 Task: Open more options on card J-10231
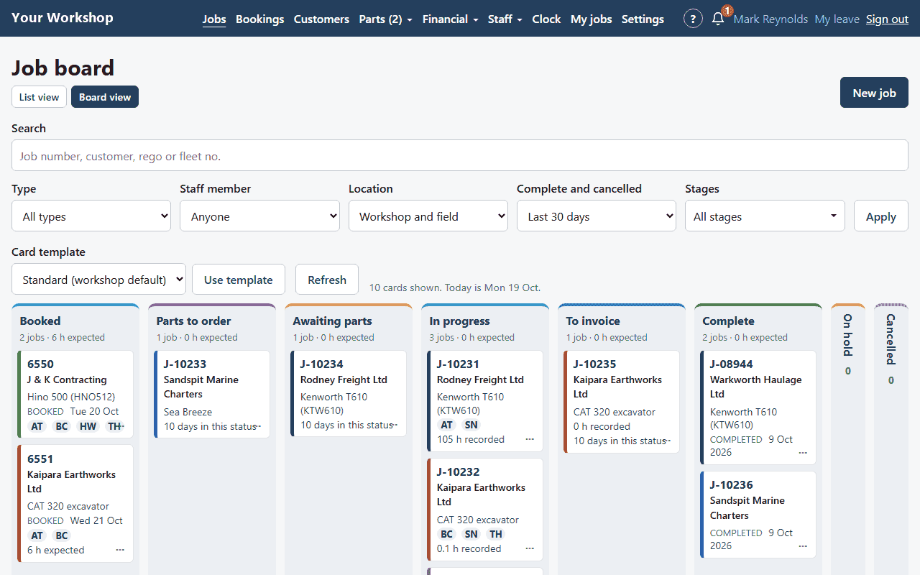click(x=530, y=439)
